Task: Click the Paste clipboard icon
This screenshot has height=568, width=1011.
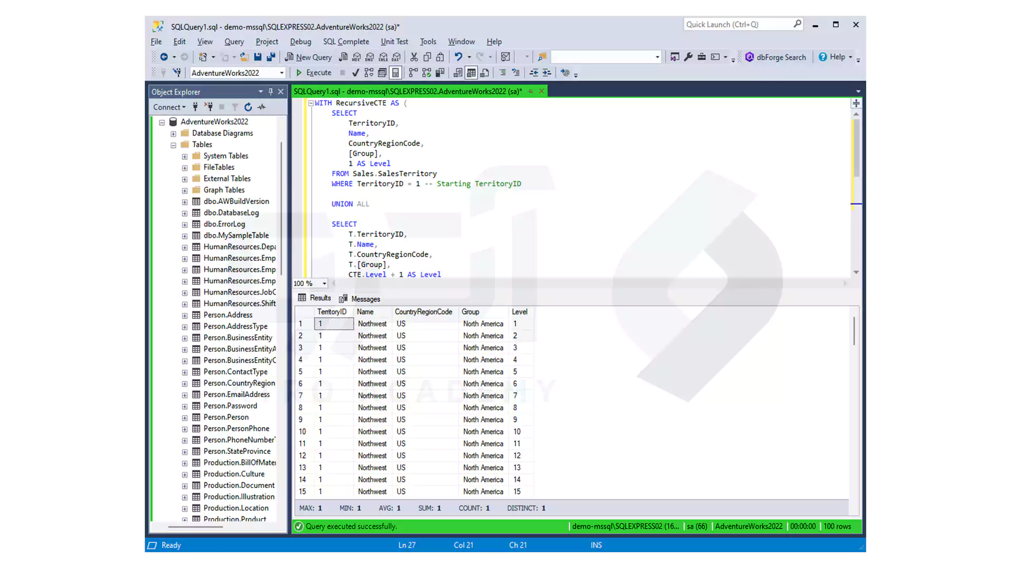Action: (x=440, y=57)
